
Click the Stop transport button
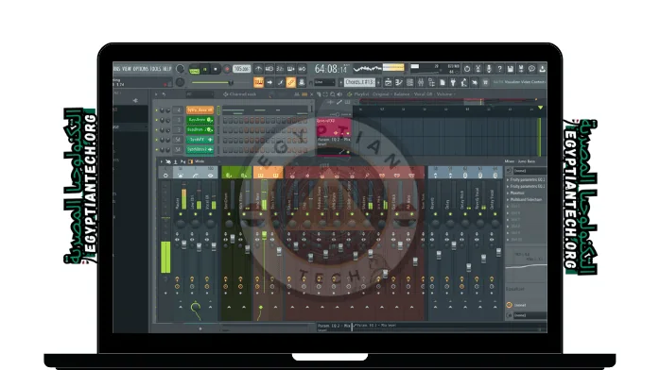(x=216, y=69)
